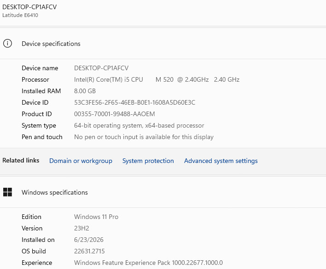Click the Device specifications info icon
The width and height of the screenshot is (326, 269).
[x=7, y=44]
